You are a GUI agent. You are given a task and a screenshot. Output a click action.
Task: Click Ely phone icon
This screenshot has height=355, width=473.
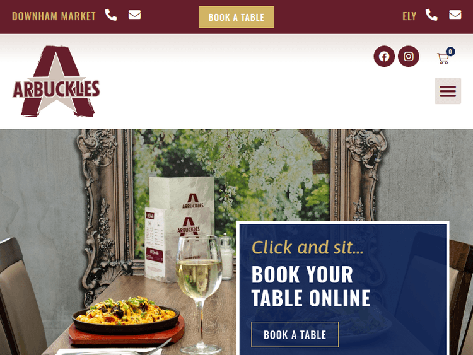[431, 15]
